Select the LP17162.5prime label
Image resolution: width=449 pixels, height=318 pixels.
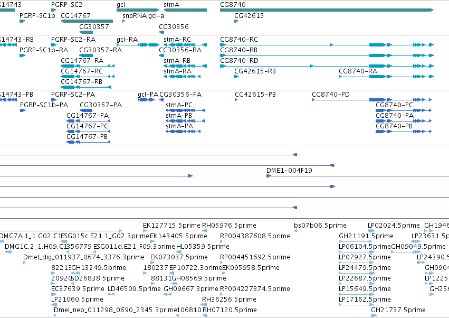[x=365, y=300]
